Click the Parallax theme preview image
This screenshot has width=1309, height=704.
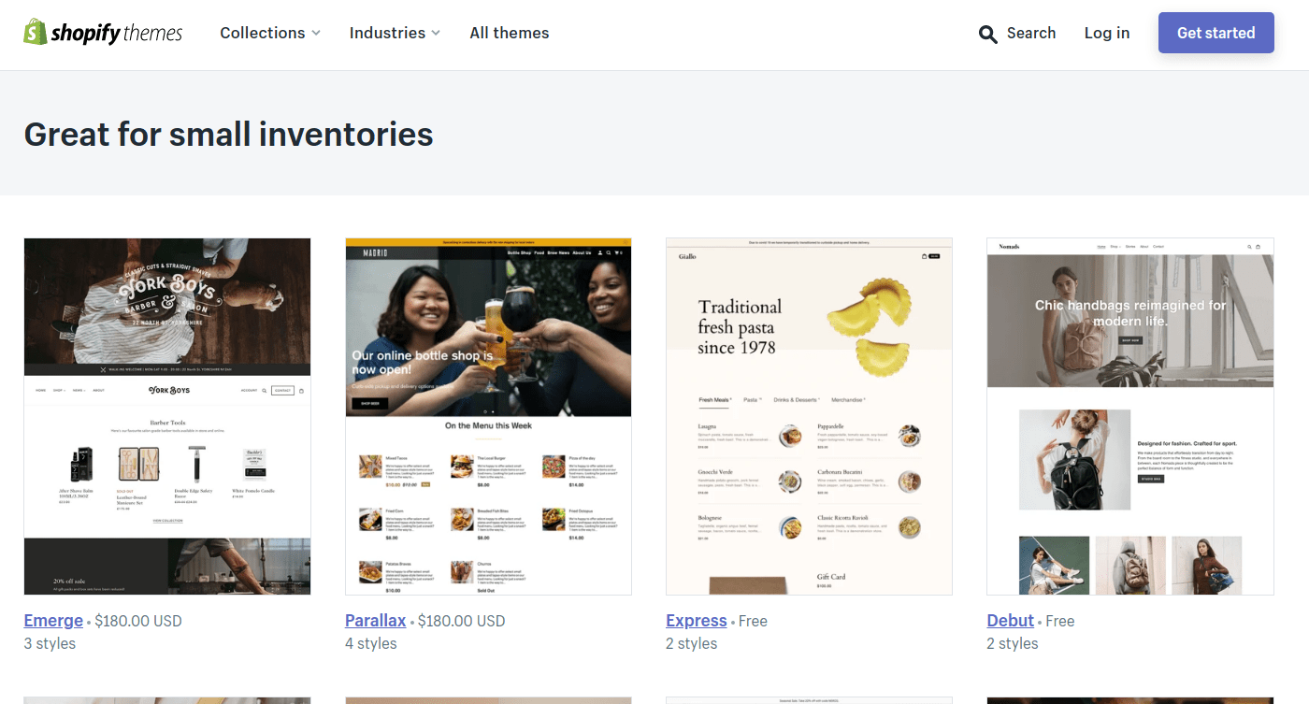click(488, 415)
